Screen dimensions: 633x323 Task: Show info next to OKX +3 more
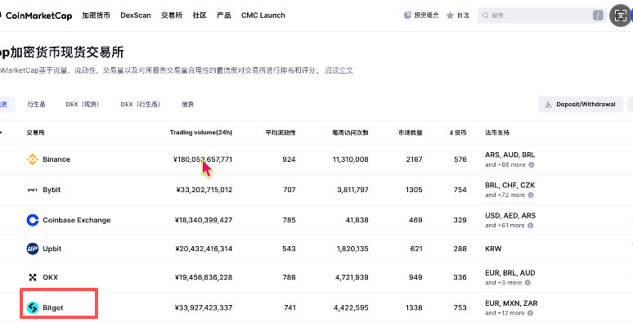[527, 283]
